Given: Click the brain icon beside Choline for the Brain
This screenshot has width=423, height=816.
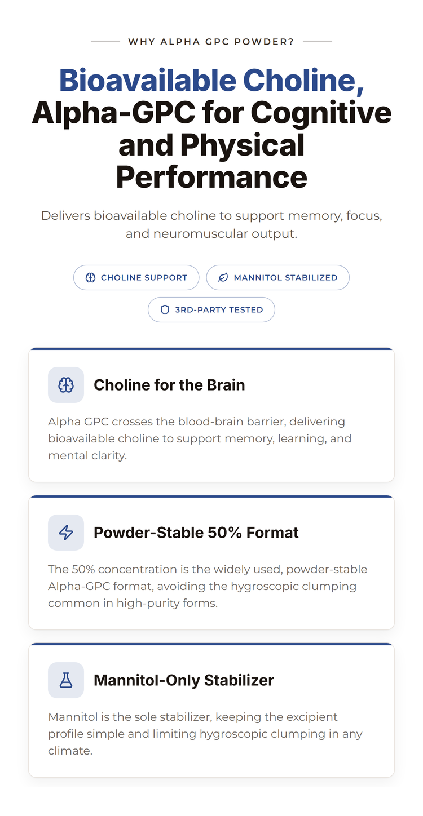Looking at the screenshot, I should (x=66, y=385).
